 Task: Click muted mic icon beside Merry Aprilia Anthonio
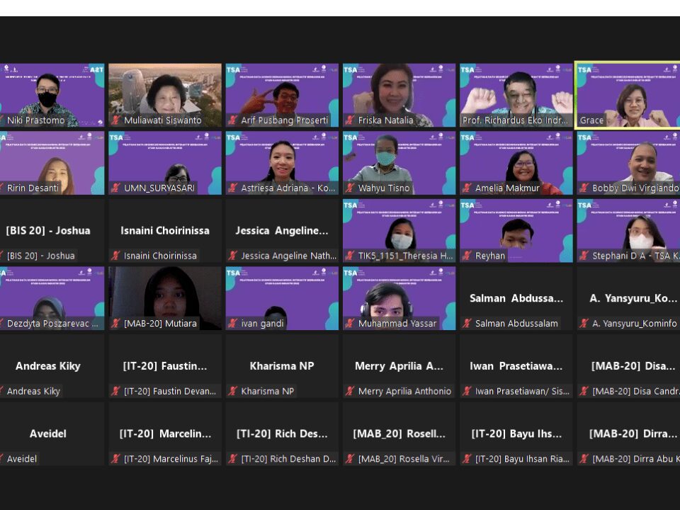[x=350, y=391]
